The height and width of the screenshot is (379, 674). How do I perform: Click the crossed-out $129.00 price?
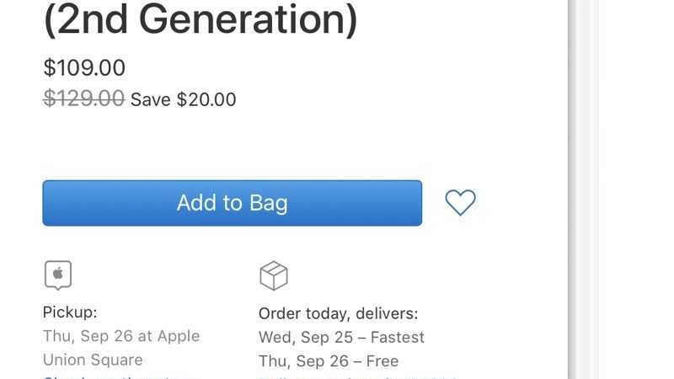point(84,99)
